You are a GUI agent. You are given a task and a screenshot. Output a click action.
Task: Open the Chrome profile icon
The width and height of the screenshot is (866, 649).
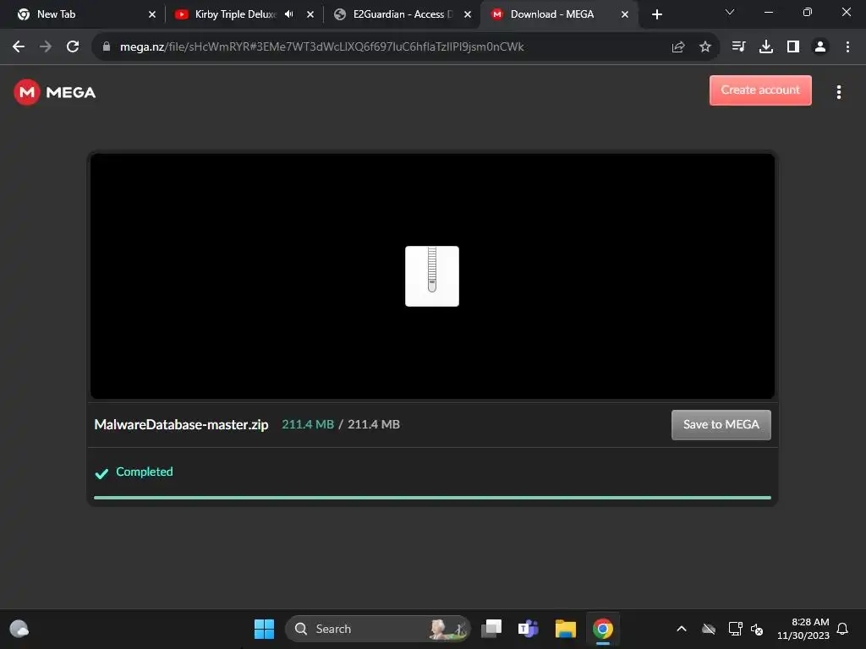tap(820, 47)
